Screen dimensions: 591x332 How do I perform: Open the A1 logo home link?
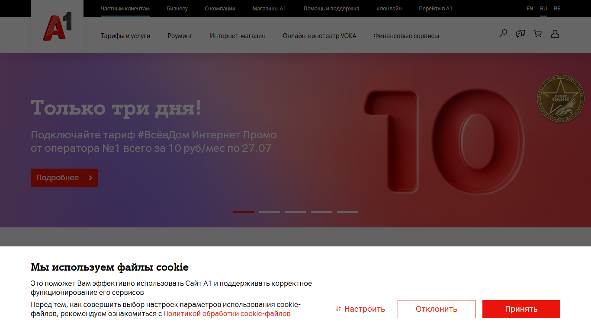coord(57,27)
